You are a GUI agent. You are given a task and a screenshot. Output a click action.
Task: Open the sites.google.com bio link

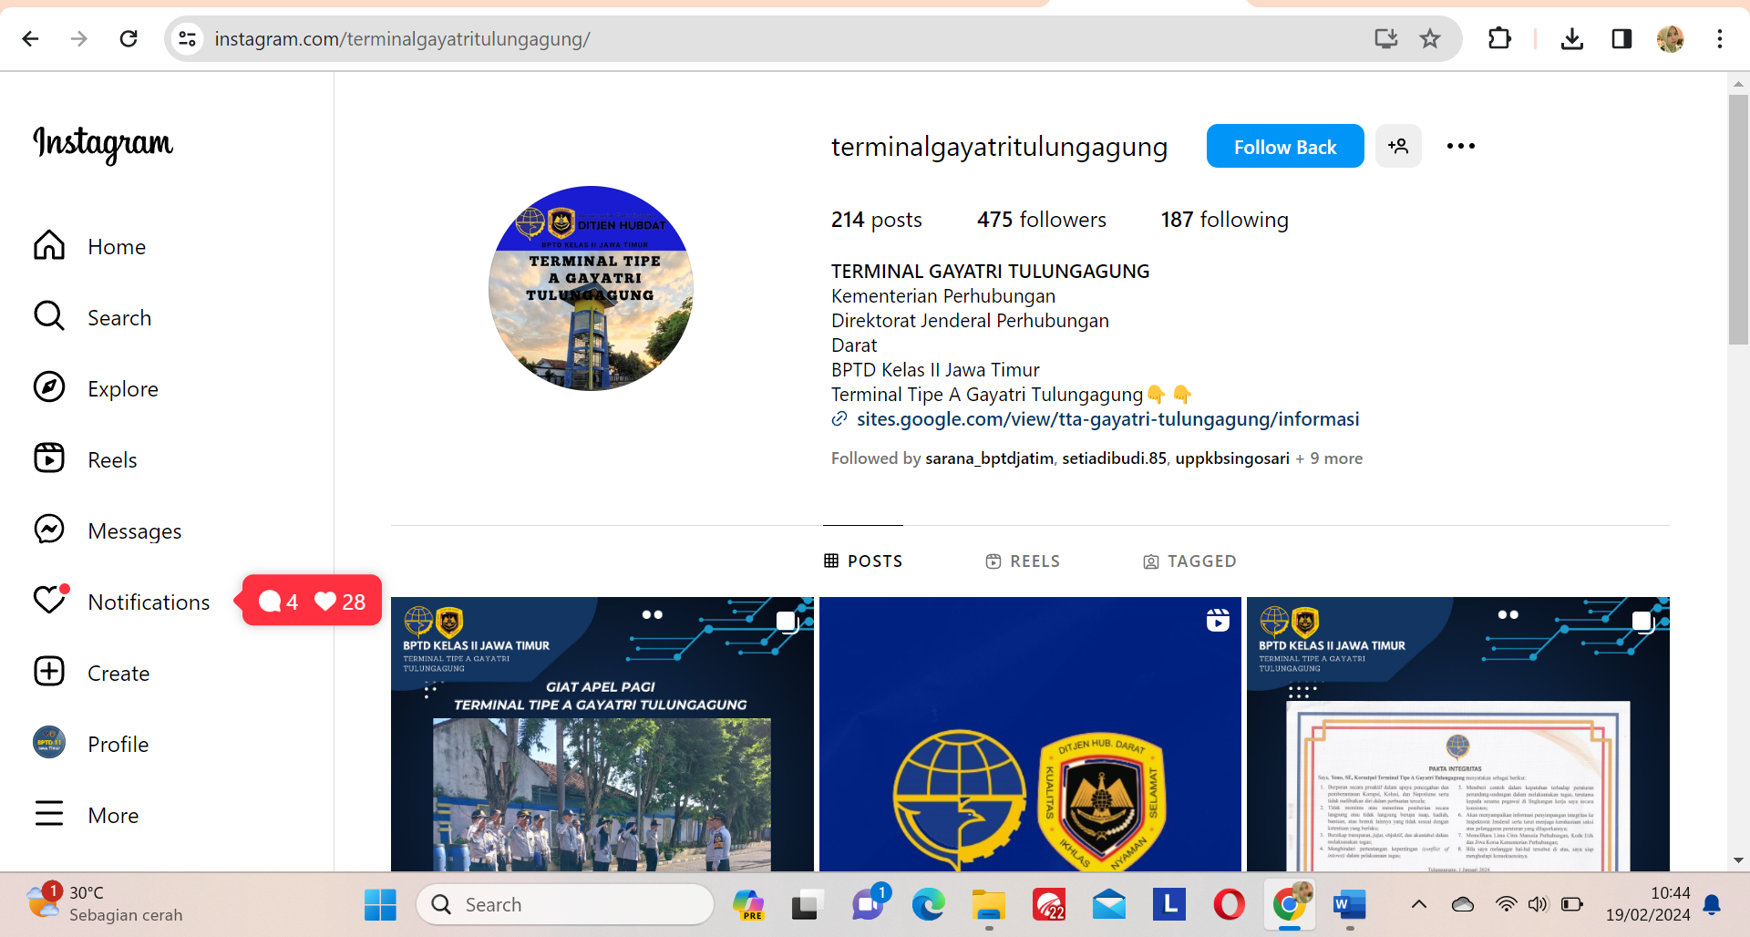pyautogui.click(x=1107, y=419)
